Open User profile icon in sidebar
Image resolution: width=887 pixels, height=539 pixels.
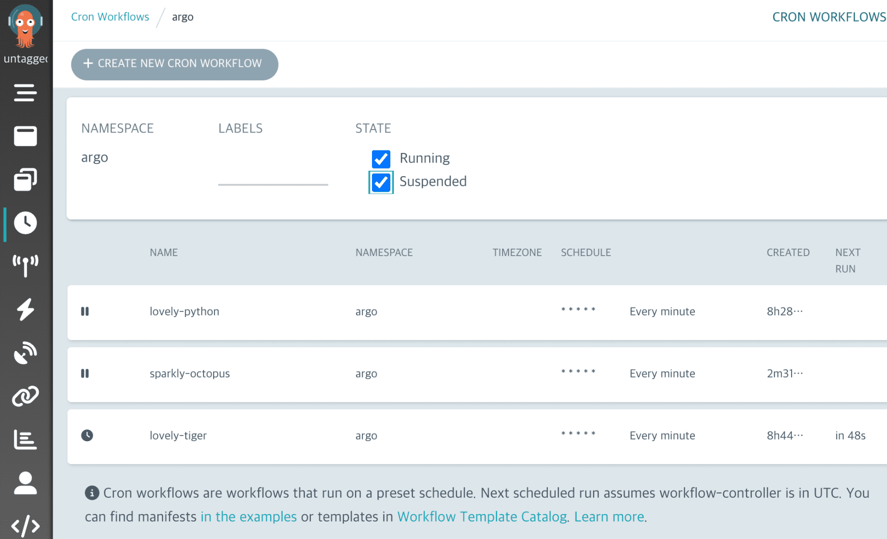coord(25,483)
